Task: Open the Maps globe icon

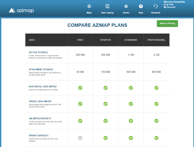Action: pos(89,6)
